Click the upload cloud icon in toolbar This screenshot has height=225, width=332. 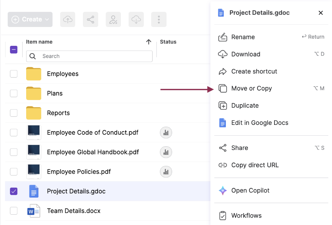68,20
